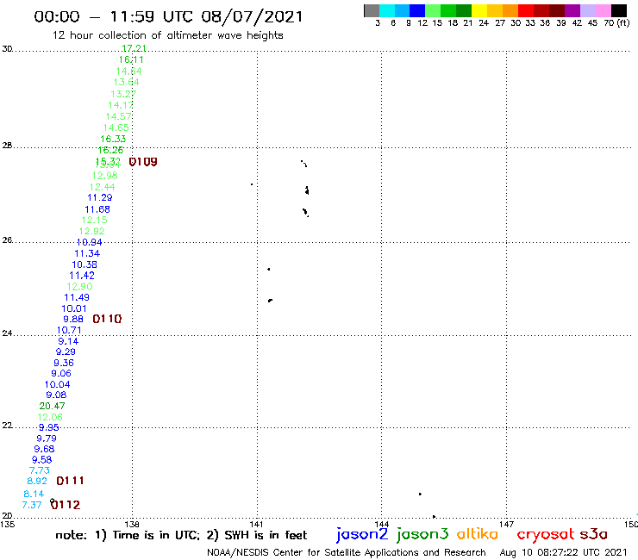Click the 0111 time marker
Image resolution: width=638 pixels, height=560 pixels.
pos(70,481)
